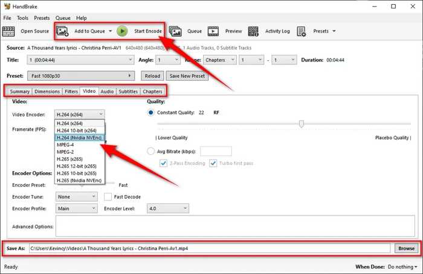Select H.264 10-bit (x264) option
This screenshot has height=274, width=423.
pos(80,131)
